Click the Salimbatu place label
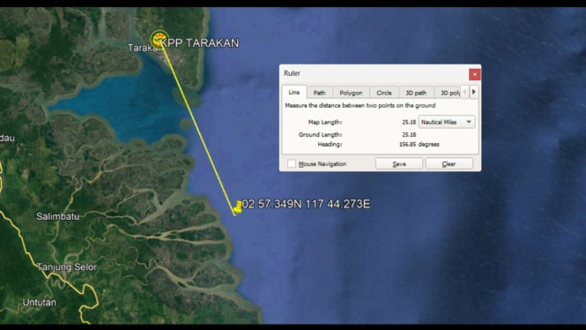 tap(57, 216)
